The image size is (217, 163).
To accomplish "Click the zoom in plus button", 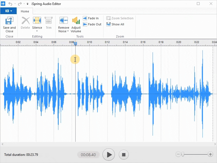I will point(210,154).
